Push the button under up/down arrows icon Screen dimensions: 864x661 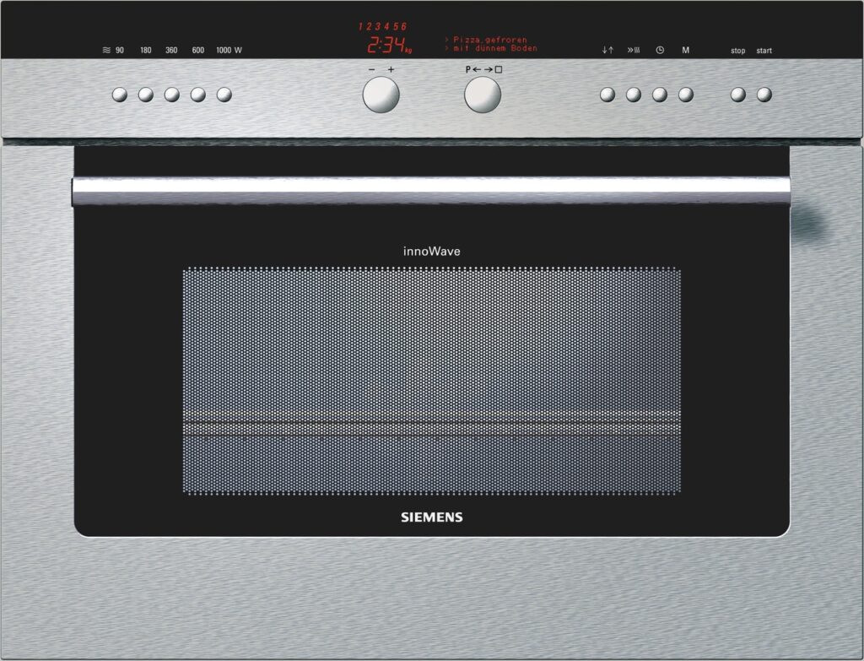[x=607, y=95]
